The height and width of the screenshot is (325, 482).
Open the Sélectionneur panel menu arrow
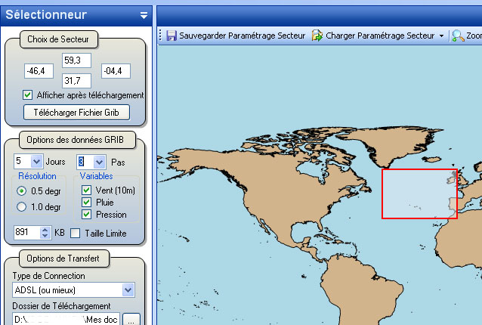[144, 15]
